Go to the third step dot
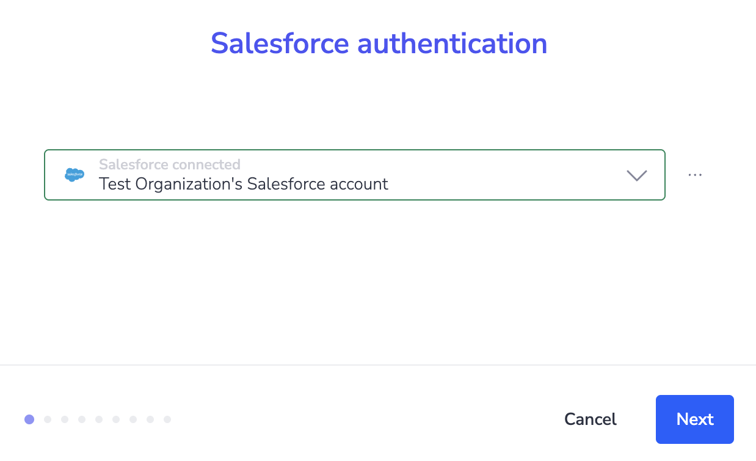This screenshot has width=756, height=461. pos(65,419)
